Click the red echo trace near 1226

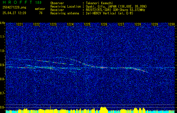click(x=104, y=68)
